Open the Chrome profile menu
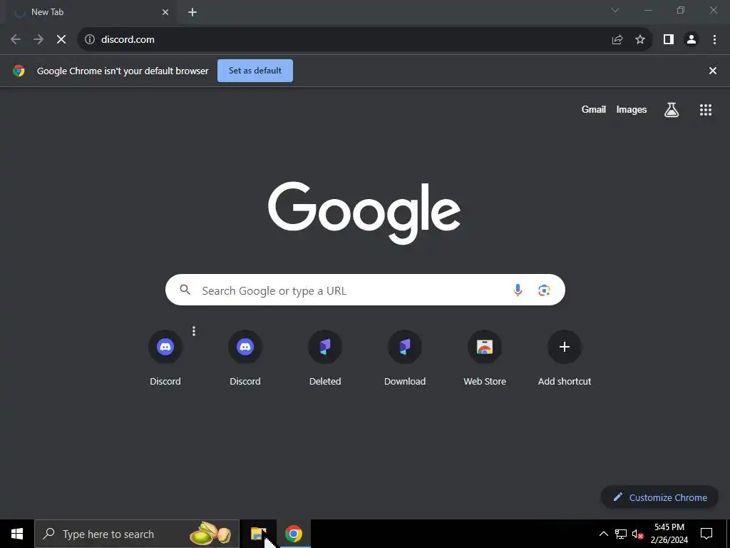The height and width of the screenshot is (548, 730). (x=692, y=40)
